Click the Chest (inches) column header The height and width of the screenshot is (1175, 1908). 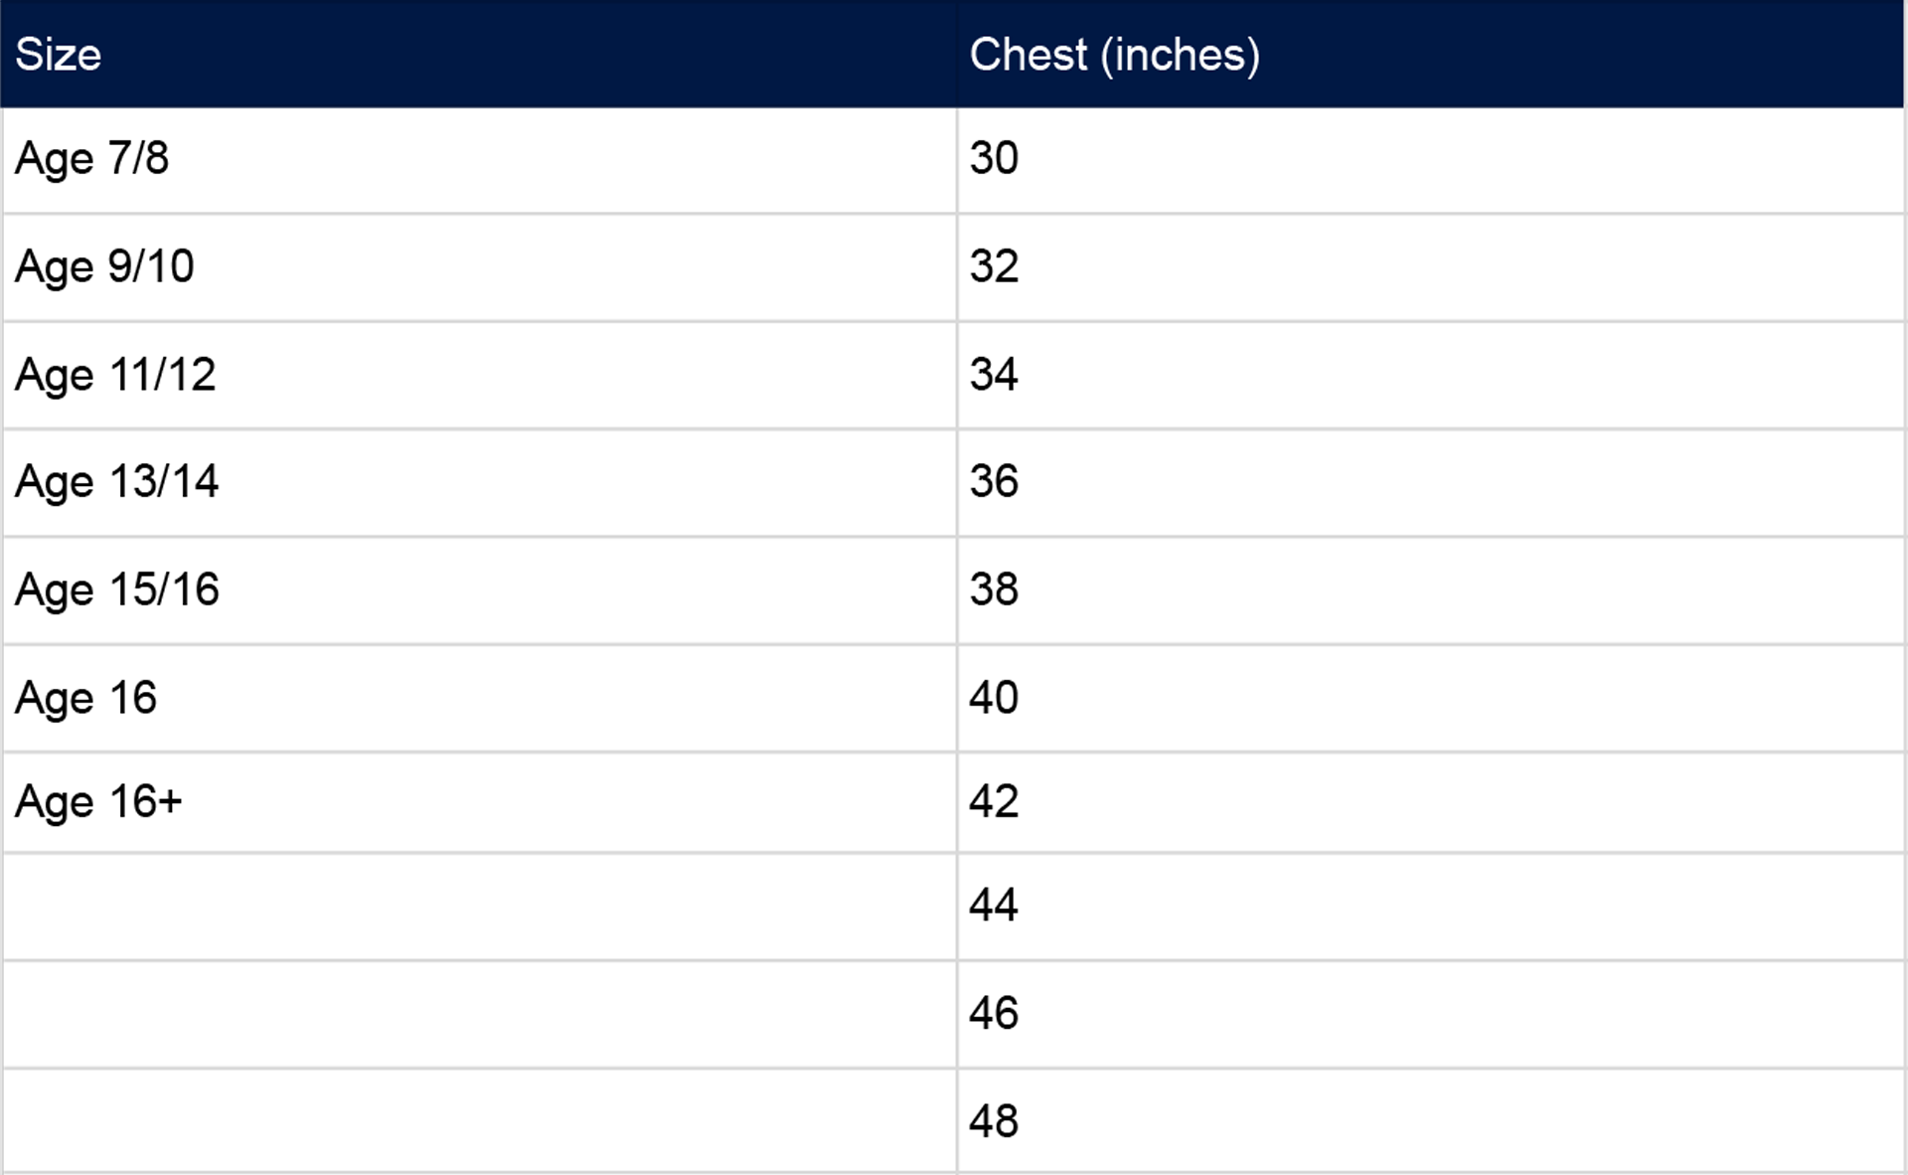pos(1431,54)
